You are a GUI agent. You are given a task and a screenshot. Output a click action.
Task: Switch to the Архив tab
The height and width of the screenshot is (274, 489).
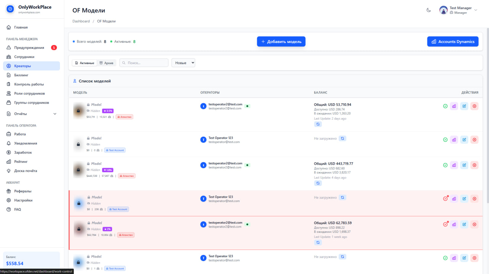106,62
